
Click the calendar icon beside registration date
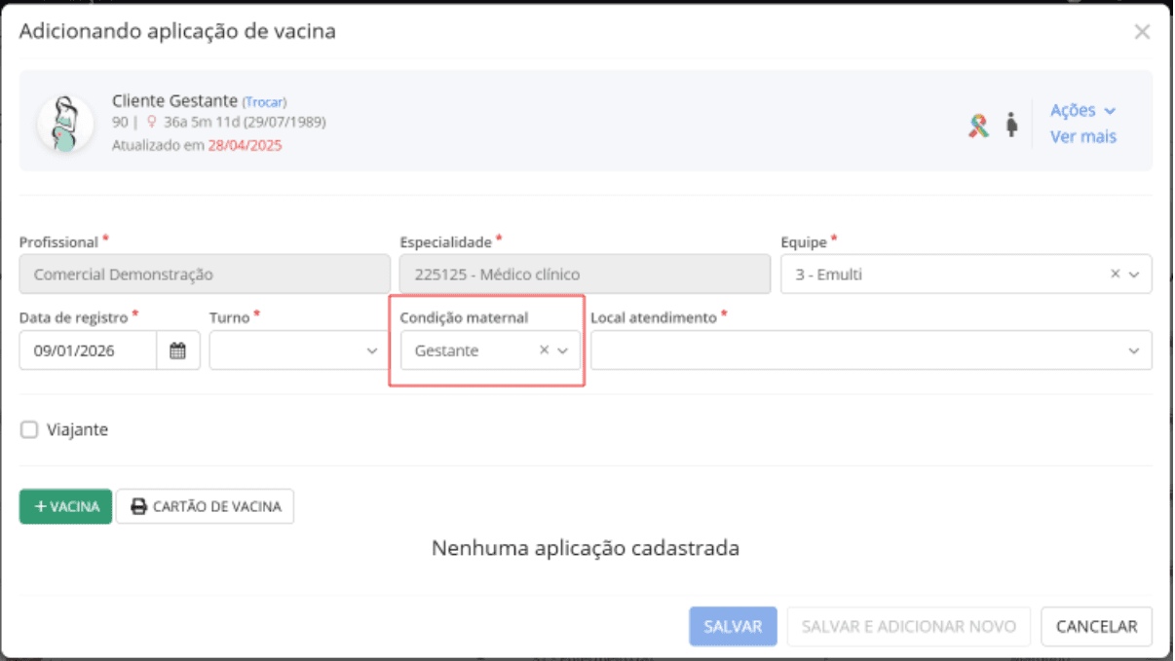178,351
